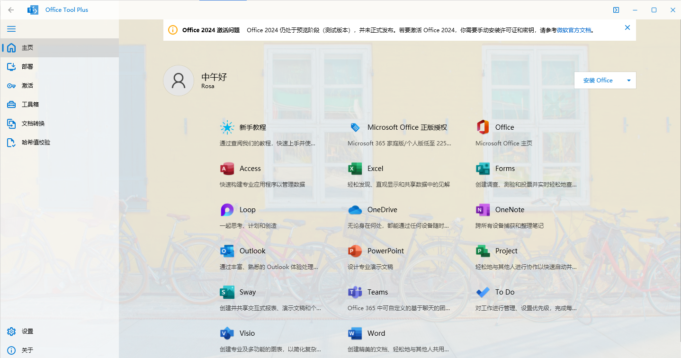Expand the 安装 Office dropdown arrow
This screenshot has width=681, height=358.
[629, 81]
